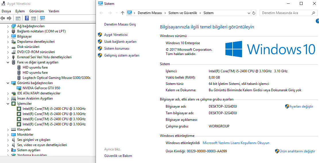
Task: Click Denetim Masası in the breadcrumb
Action: point(150,13)
